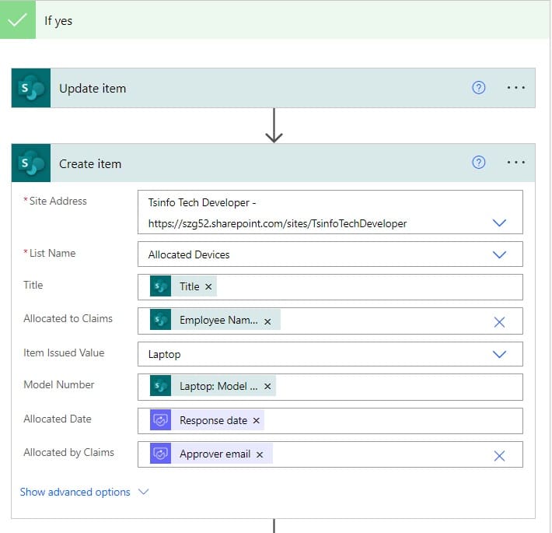This screenshot has width=552, height=533.
Task: Expand the List Name dropdown
Action: 499,254
